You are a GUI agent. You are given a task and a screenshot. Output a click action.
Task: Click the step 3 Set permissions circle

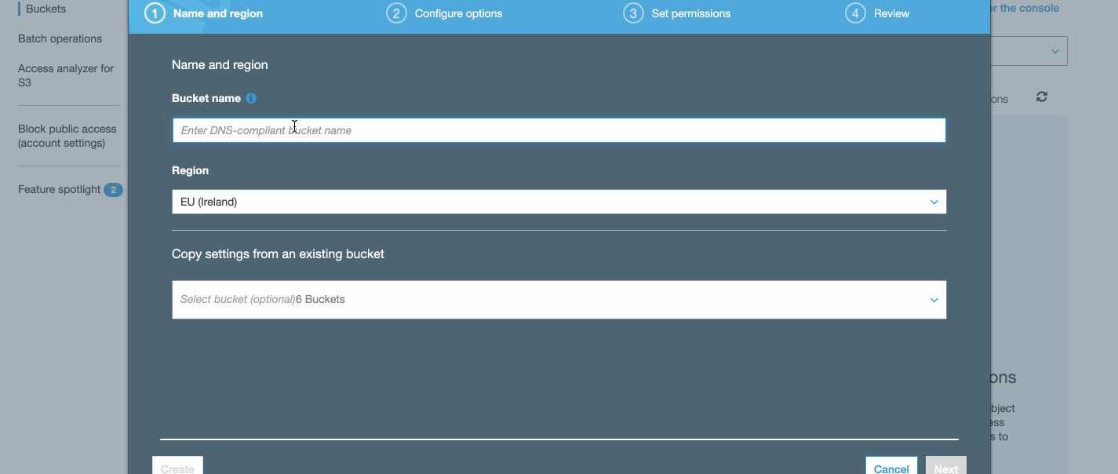[633, 13]
